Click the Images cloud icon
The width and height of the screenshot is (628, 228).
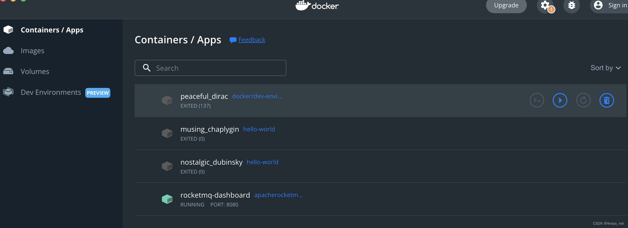pyautogui.click(x=8, y=51)
